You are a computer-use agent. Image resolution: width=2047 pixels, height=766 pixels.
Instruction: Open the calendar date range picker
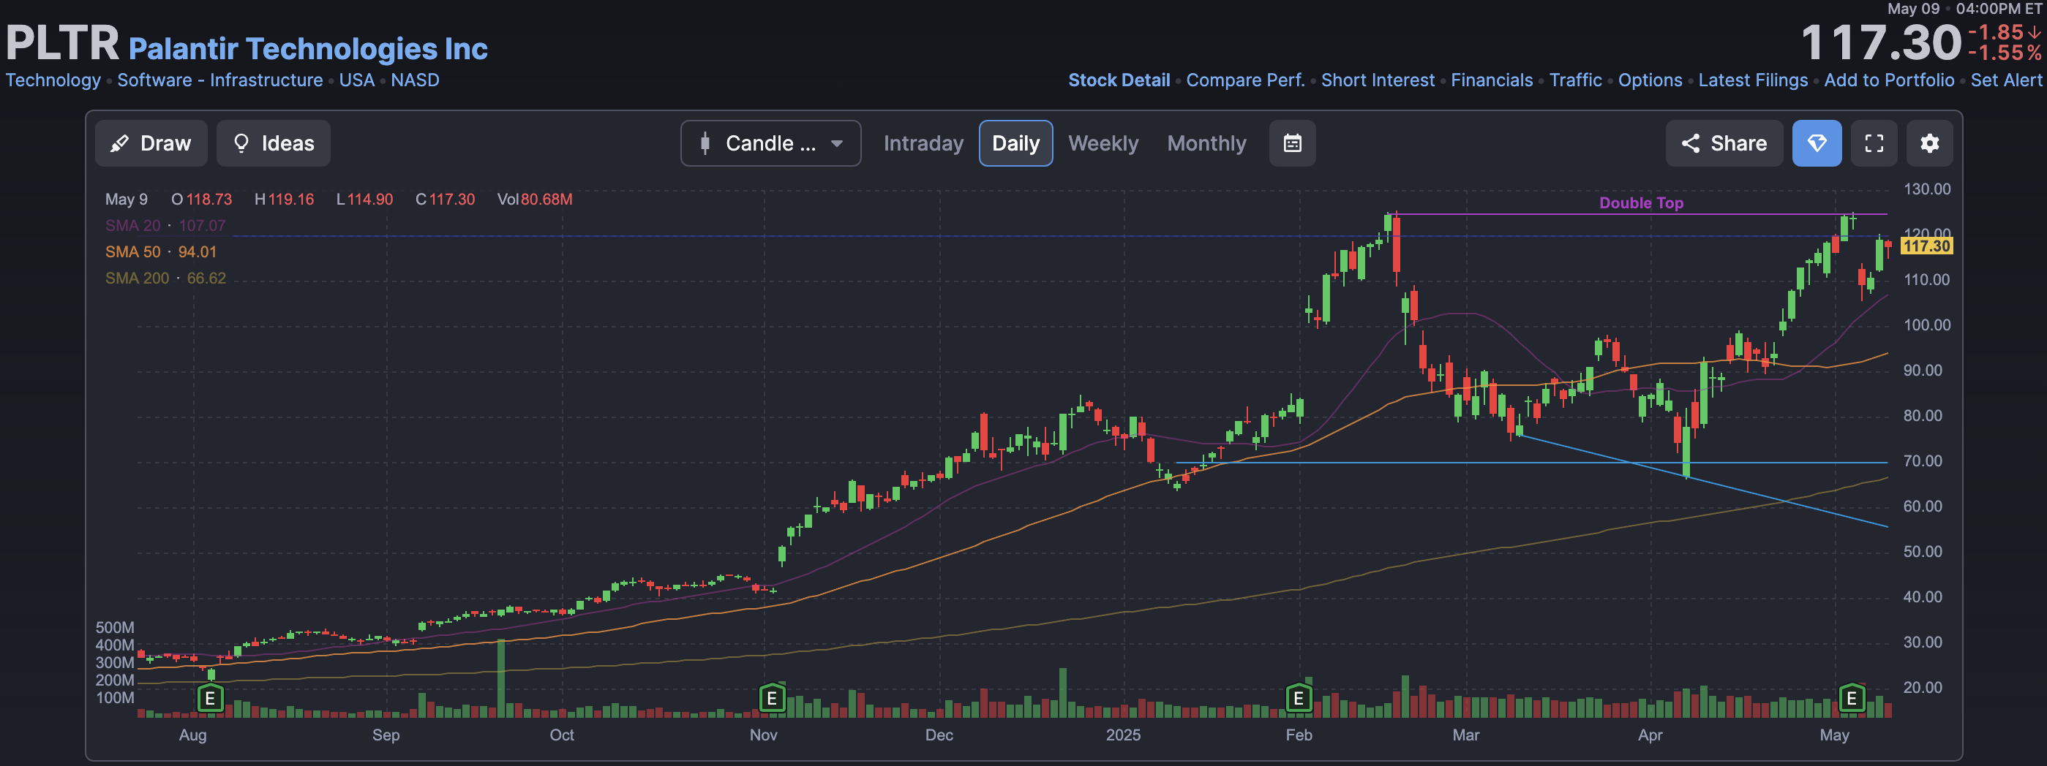(x=1292, y=144)
